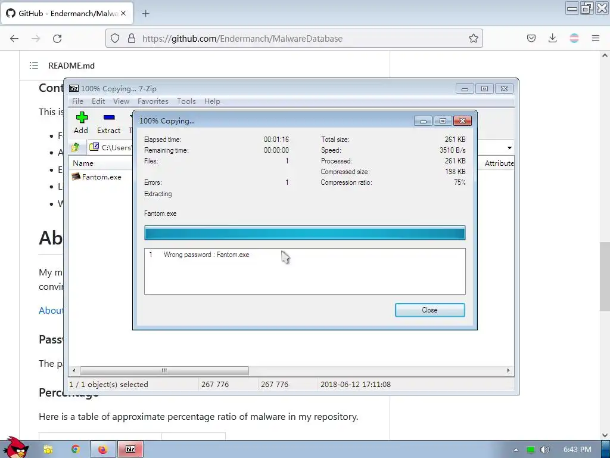Click the 2018-06-12 17:11:08 status bar text
Image resolution: width=610 pixels, height=458 pixels.
pyautogui.click(x=355, y=385)
